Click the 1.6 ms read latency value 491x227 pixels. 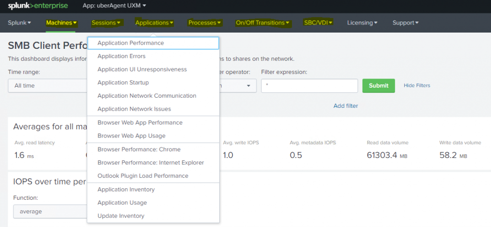[24, 155]
